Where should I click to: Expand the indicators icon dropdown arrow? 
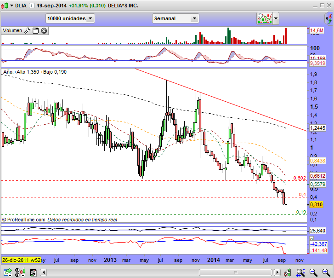point(276,18)
